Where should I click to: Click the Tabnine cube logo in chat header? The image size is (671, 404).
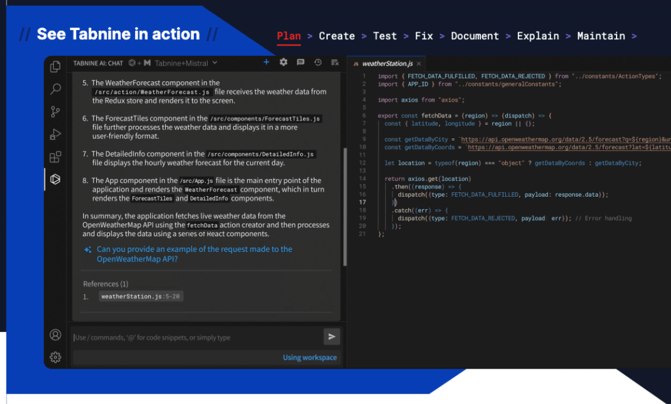click(x=132, y=63)
